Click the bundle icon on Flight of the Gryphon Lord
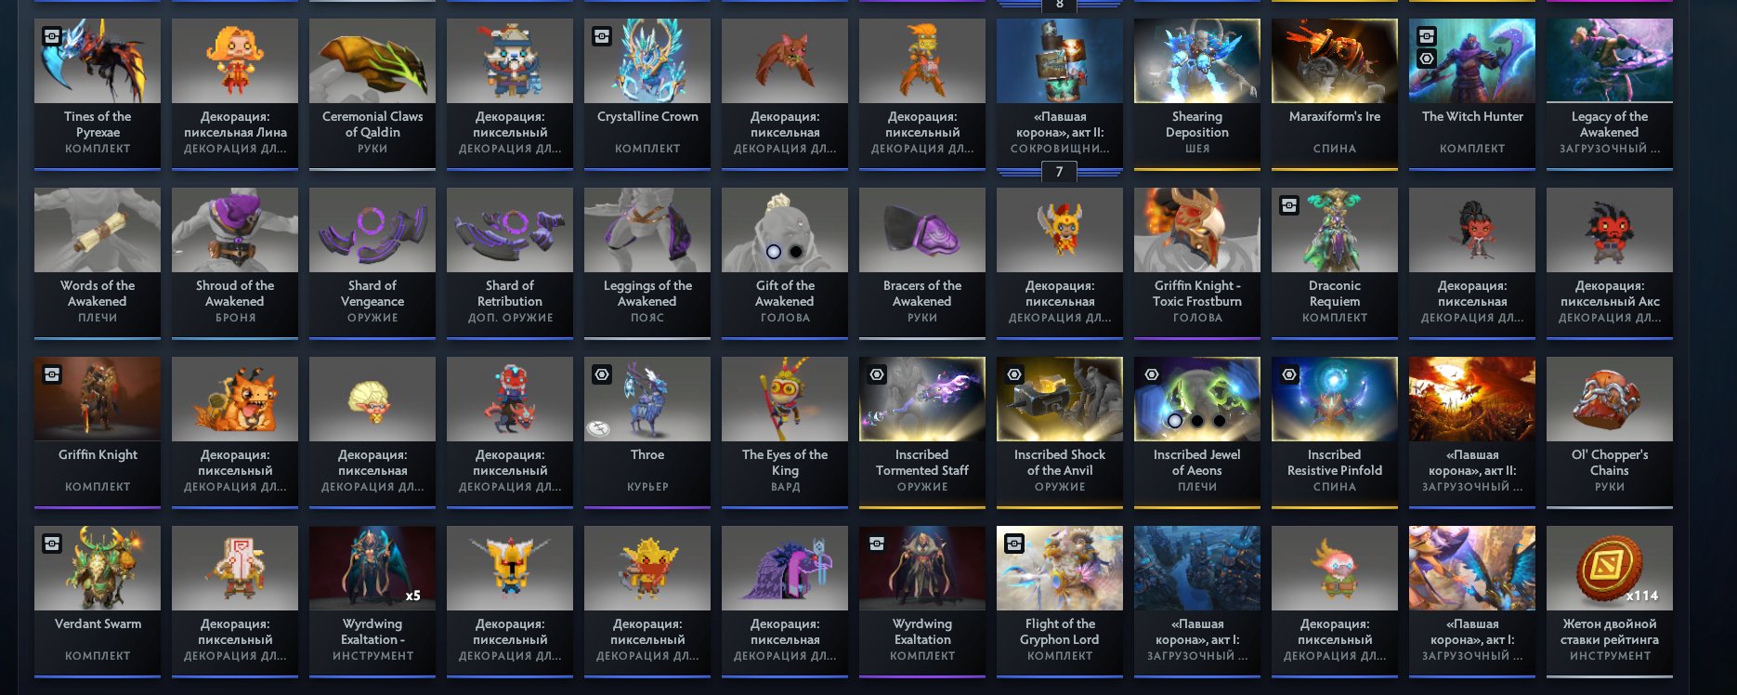The height and width of the screenshot is (695, 1737). 1014,544
